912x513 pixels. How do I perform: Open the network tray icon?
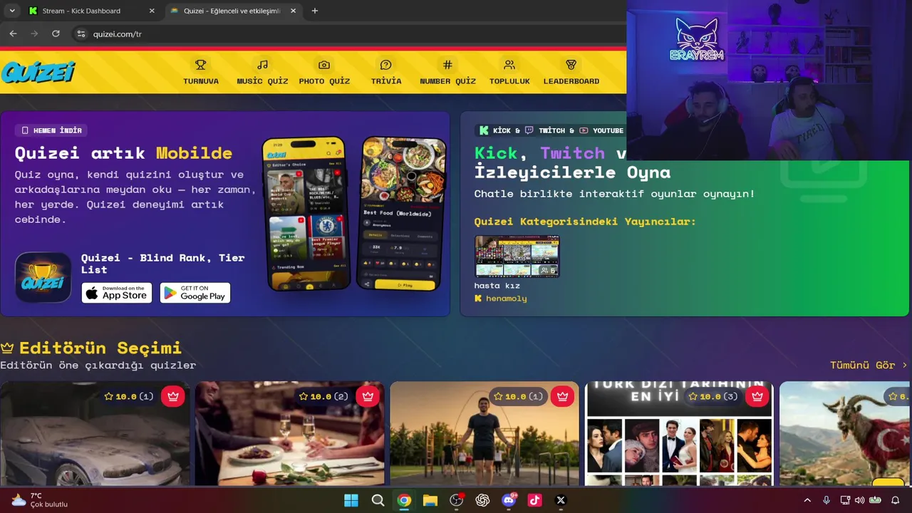(845, 500)
